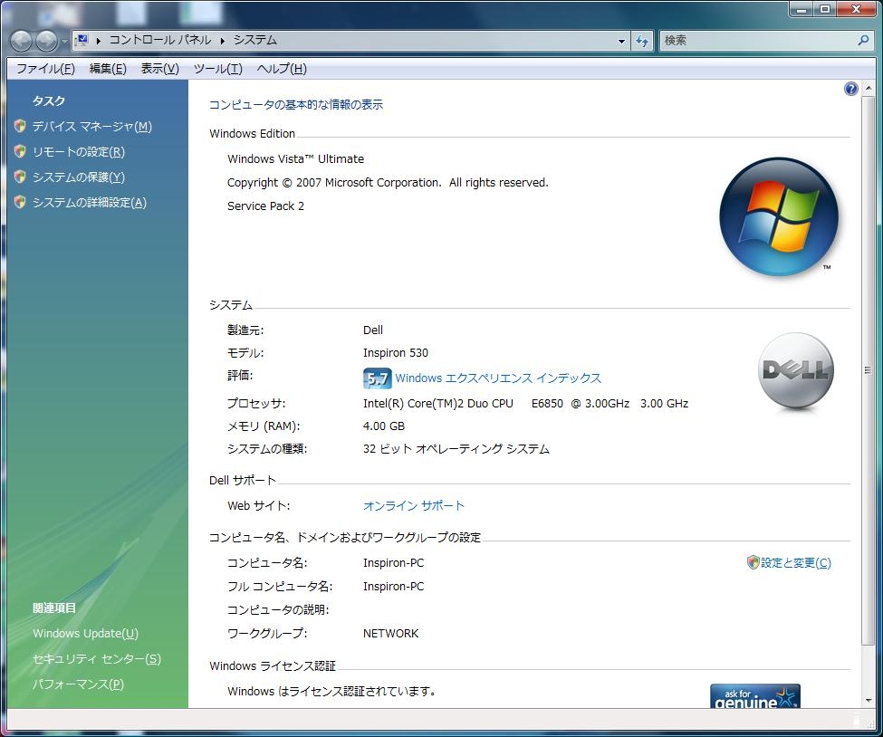Screen dimensions: 883x737
Task: Click コンピュータの基本的な情報の表示 heading
Action: 296,105
